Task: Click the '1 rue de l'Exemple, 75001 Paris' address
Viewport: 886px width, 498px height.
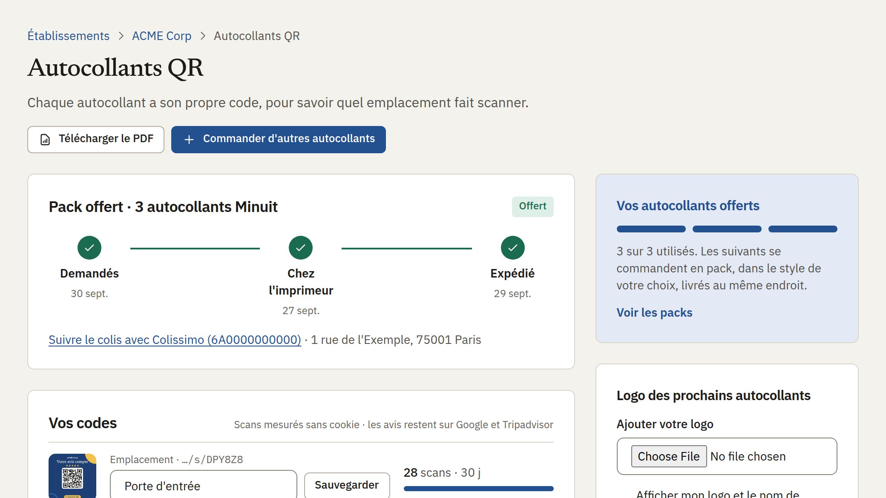Action: pyautogui.click(x=396, y=340)
